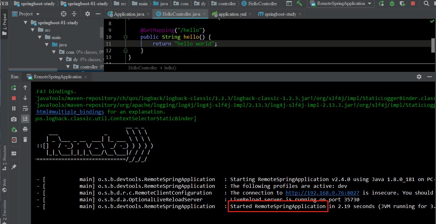The image size is (436, 224).
Task: Open http://192.168.9.76:8027 link
Action: click(323, 193)
